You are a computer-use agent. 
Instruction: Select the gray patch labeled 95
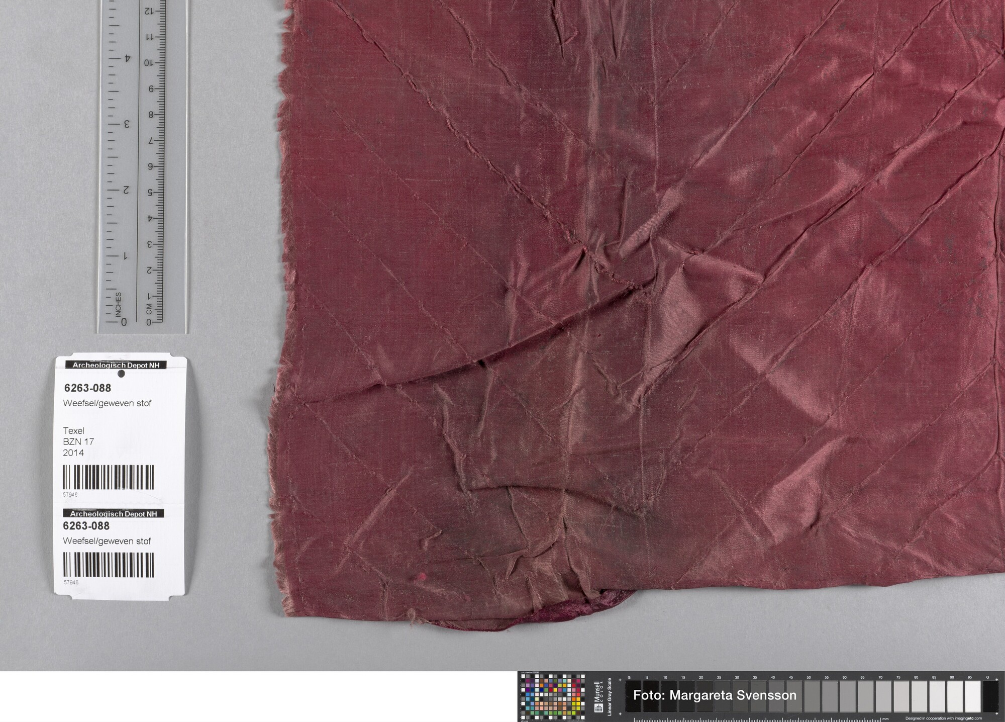click(973, 697)
